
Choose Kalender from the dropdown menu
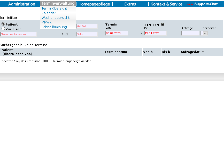pyautogui.click(x=49, y=13)
